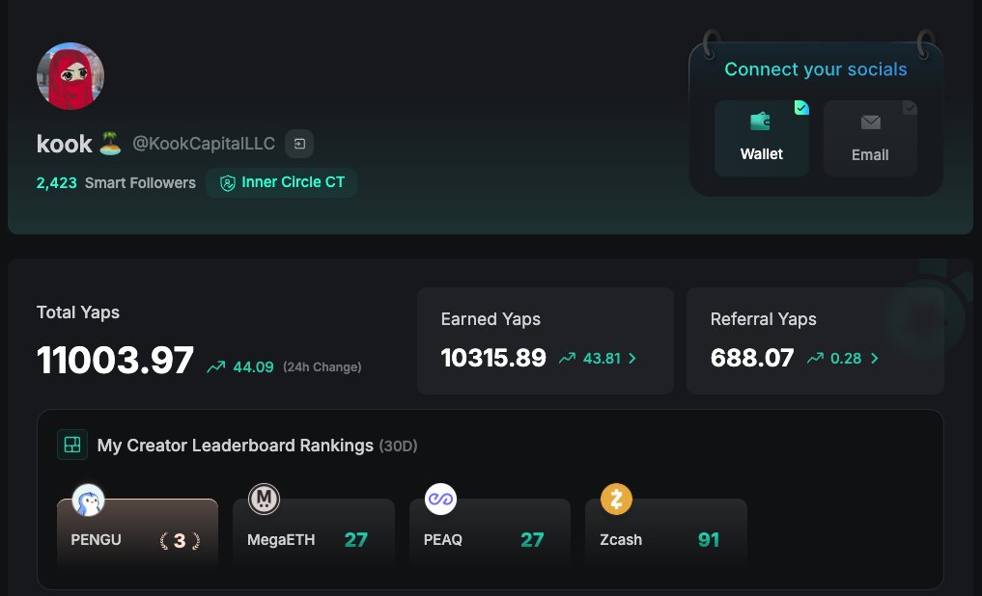Click the Total Yaps value 11003.97

tap(115, 361)
